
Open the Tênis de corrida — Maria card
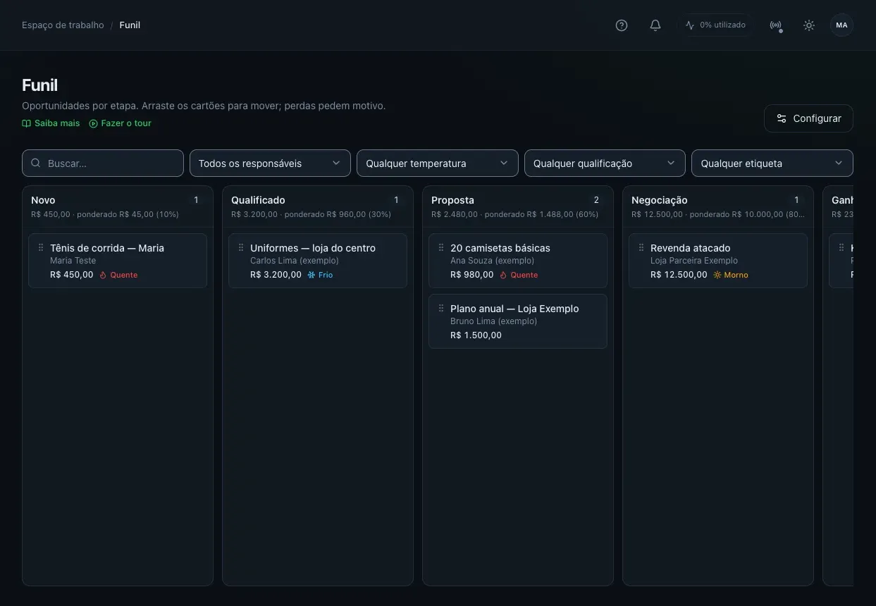click(x=118, y=261)
